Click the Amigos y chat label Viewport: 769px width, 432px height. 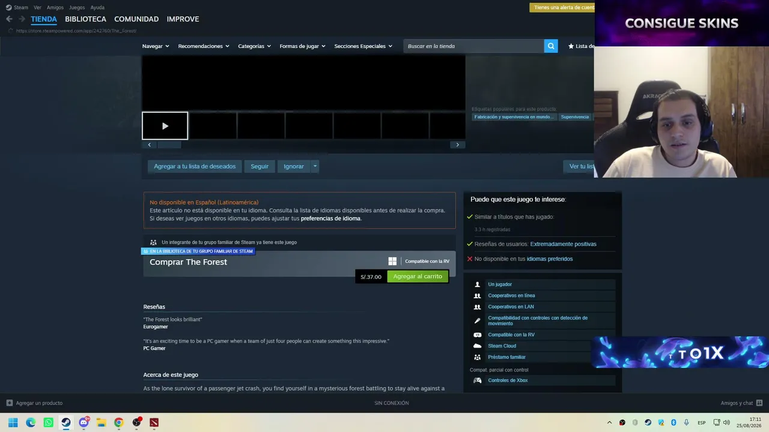pyautogui.click(x=737, y=403)
